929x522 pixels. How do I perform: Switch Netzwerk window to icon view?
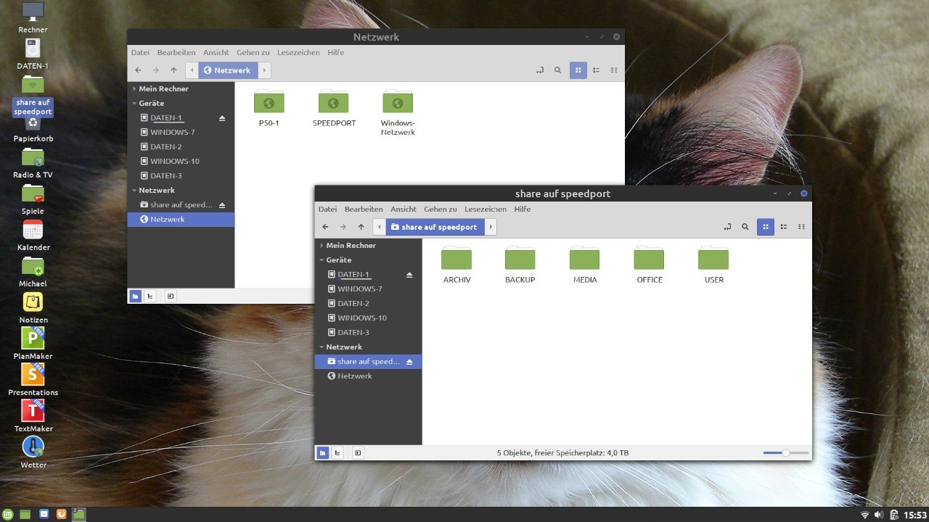pos(578,70)
